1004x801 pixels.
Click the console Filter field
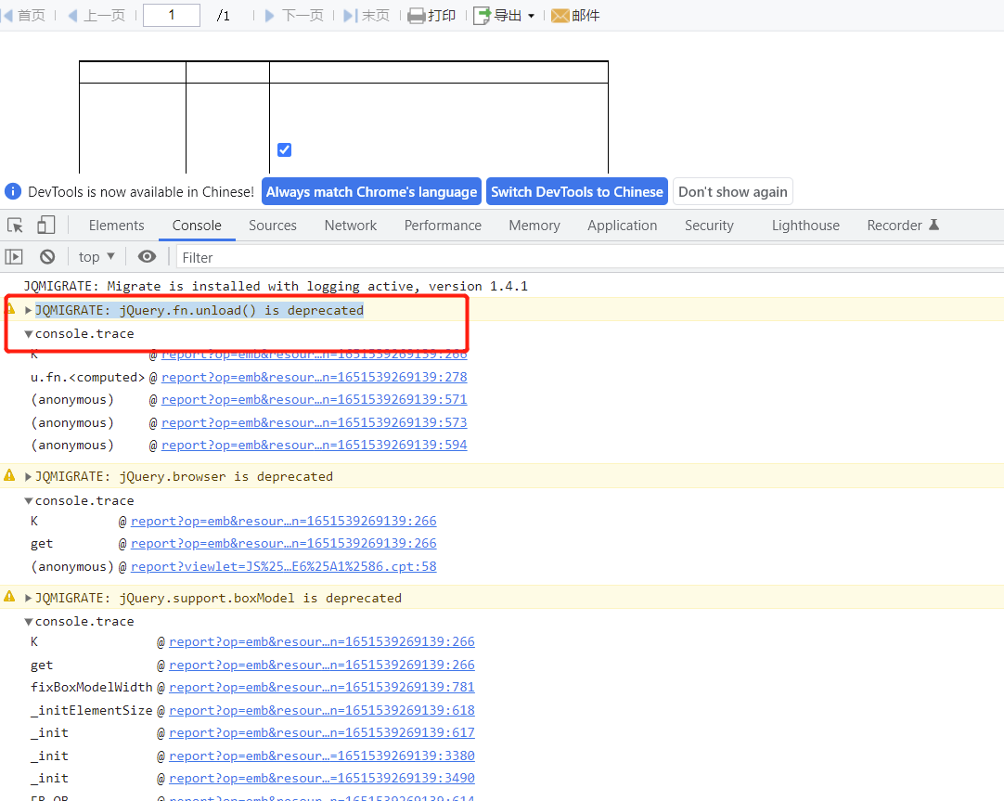(589, 257)
